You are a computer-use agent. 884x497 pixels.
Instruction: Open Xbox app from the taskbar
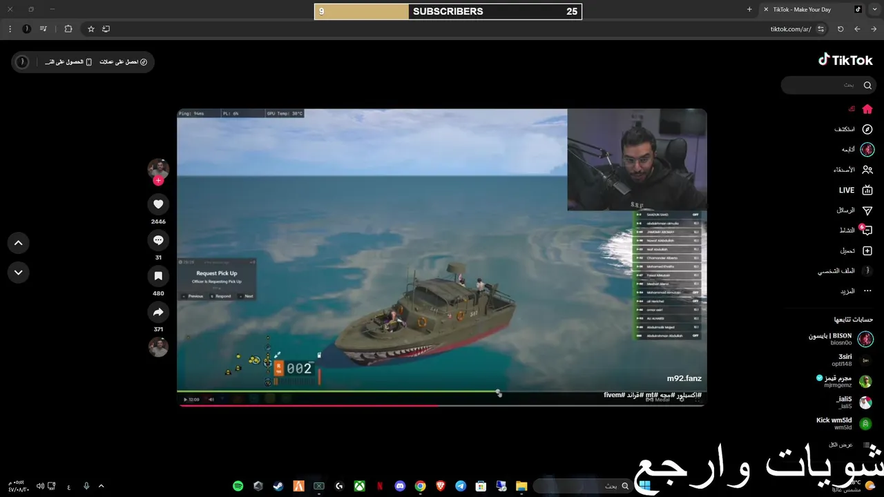(x=360, y=486)
